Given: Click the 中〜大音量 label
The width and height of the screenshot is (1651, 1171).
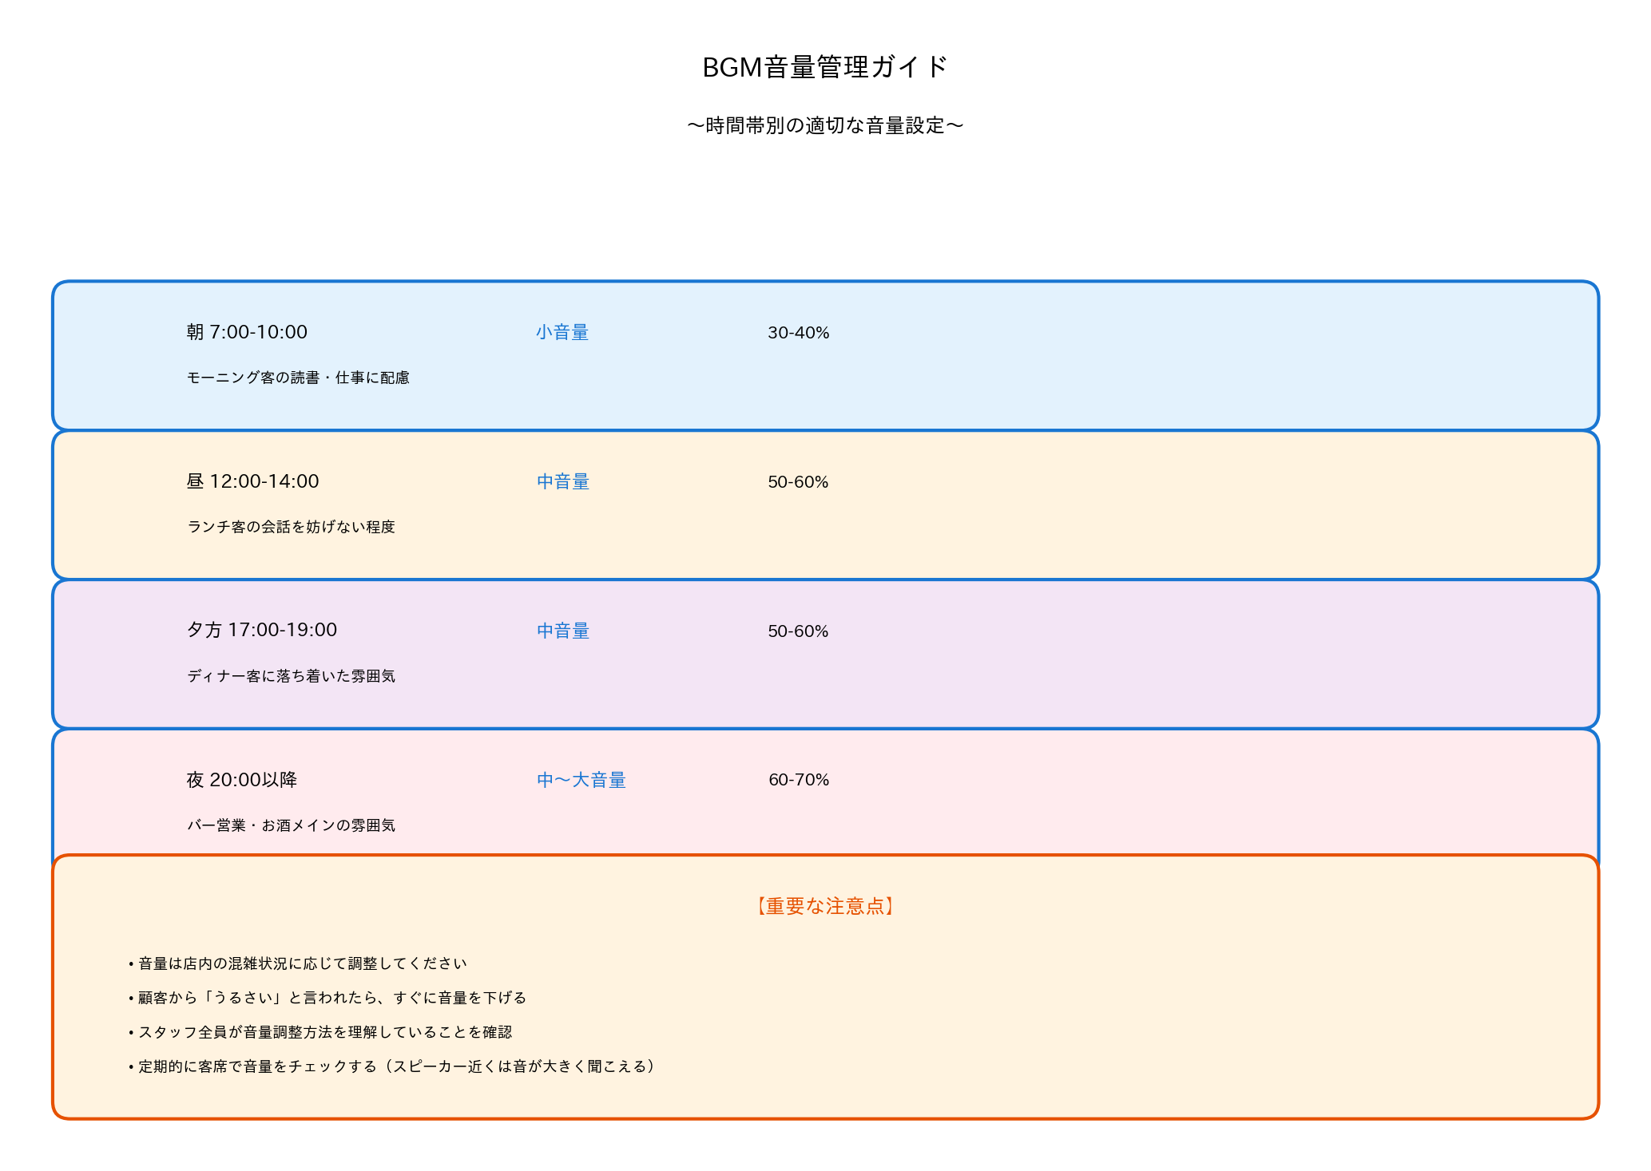Looking at the screenshot, I should tap(581, 781).
